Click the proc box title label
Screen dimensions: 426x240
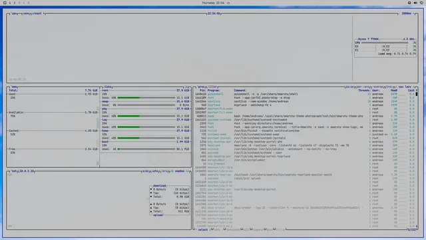click(x=201, y=87)
